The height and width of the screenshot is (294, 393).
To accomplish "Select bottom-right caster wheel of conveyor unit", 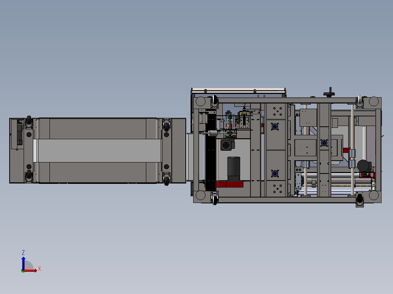I will pyautogui.click(x=167, y=179).
